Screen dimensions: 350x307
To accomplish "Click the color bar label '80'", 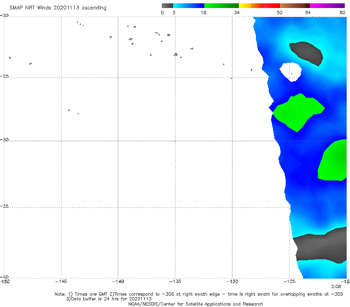I will pyautogui.click(x=342, y=12).
